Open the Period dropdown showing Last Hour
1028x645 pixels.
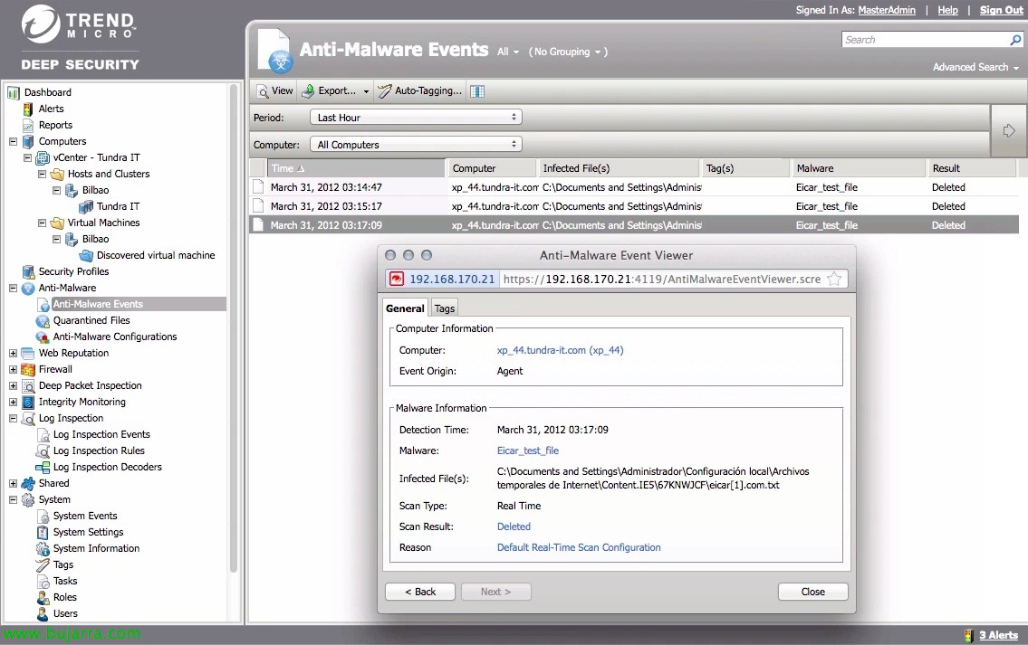416,118
